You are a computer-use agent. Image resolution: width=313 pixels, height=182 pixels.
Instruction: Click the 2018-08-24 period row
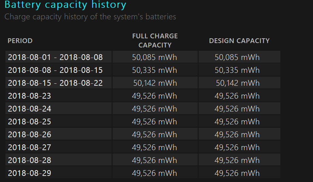[29, 109]
